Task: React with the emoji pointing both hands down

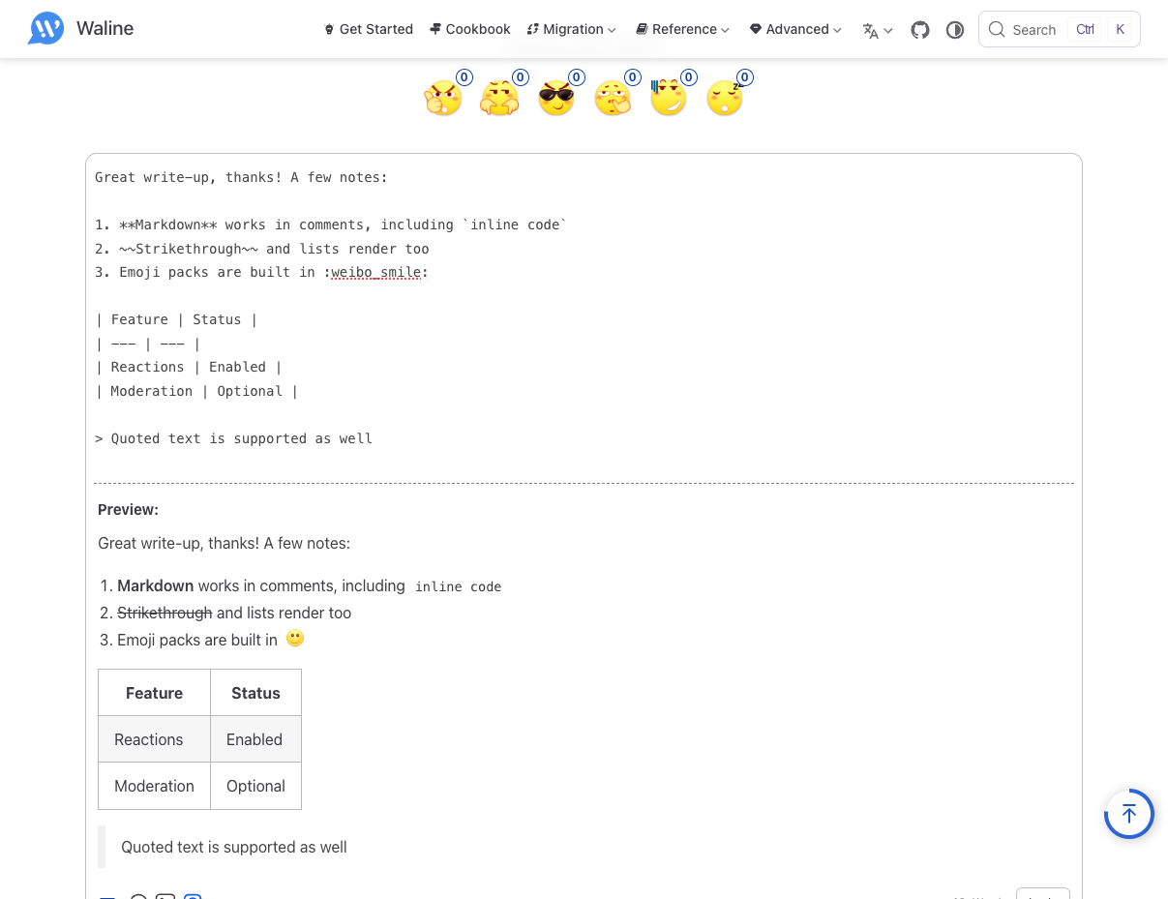Action: point(499,98)
